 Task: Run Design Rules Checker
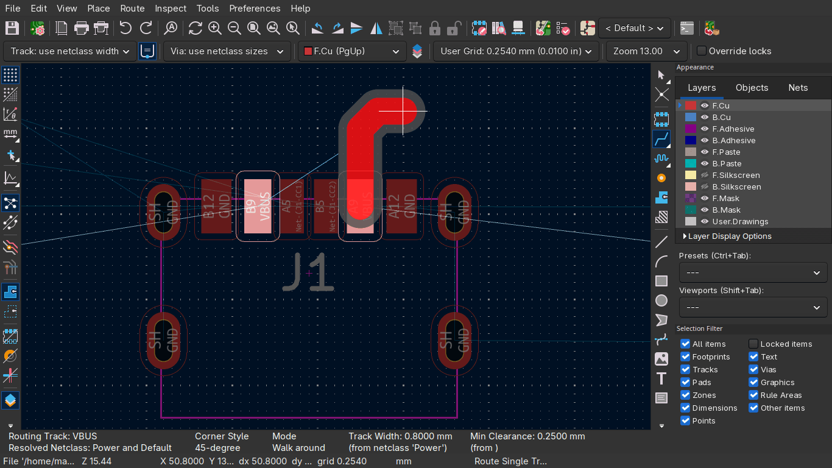[563, 28]
